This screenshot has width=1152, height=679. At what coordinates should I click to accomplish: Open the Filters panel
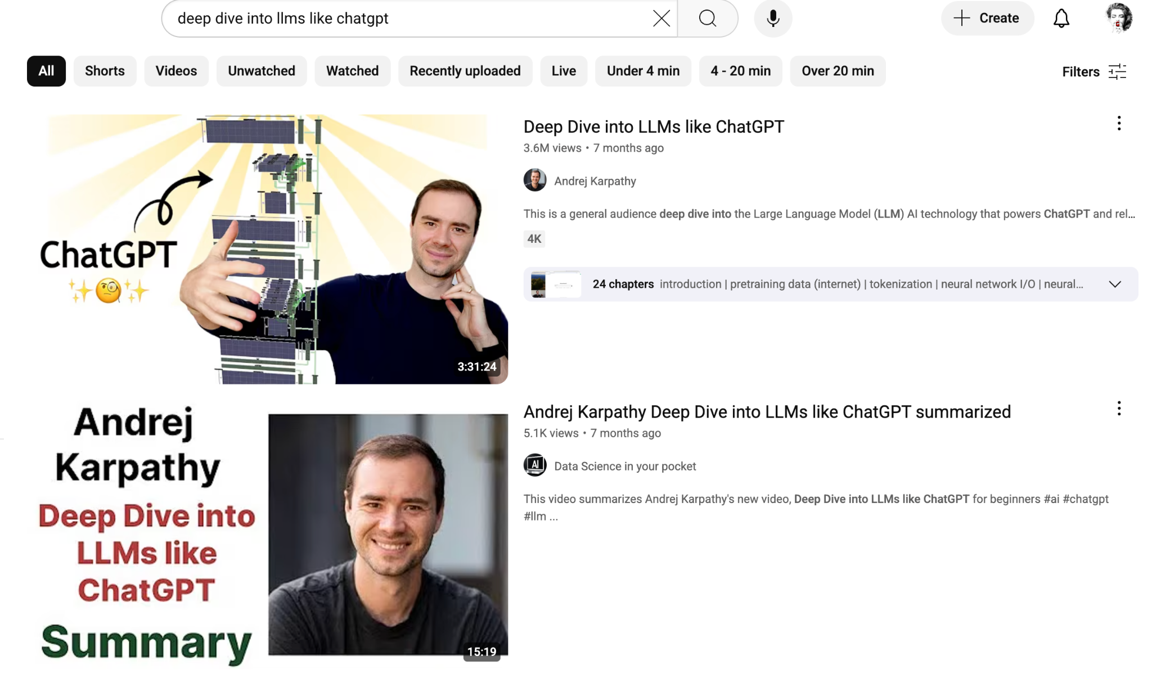click(1093, 71)
